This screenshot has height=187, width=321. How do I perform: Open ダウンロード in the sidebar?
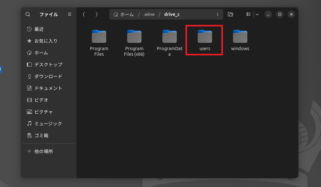tap(48, 76)
